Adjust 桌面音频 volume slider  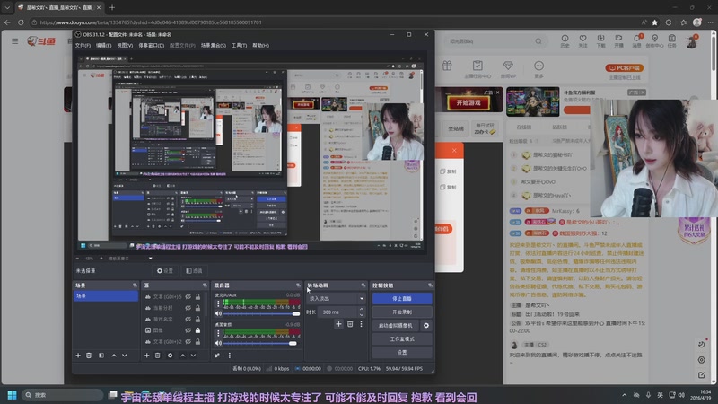click(261, 343)
